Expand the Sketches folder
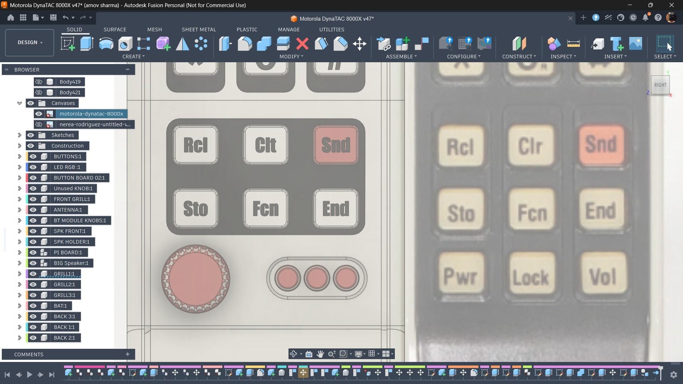This screenshot has height=384, width=683. pos(20,135)
